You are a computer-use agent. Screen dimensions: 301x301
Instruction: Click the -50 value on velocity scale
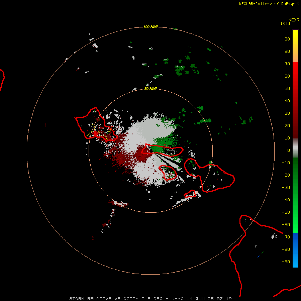point(286,212)
